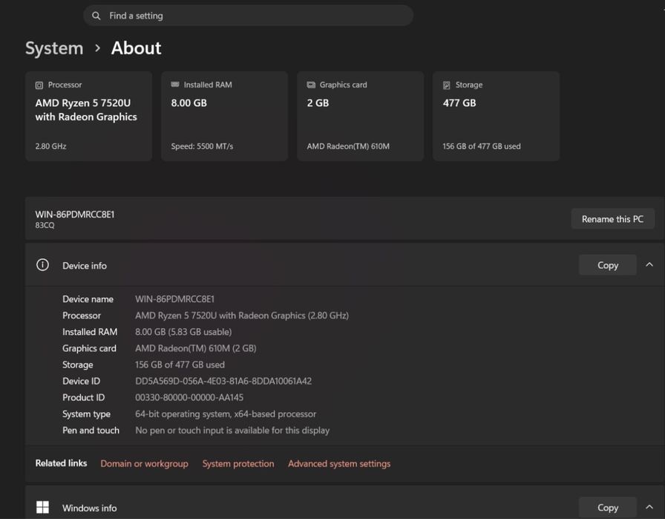665x519 pixels.
Task: Click the 2.80 GHz processor speed text
Action: [x=50, y=146]
